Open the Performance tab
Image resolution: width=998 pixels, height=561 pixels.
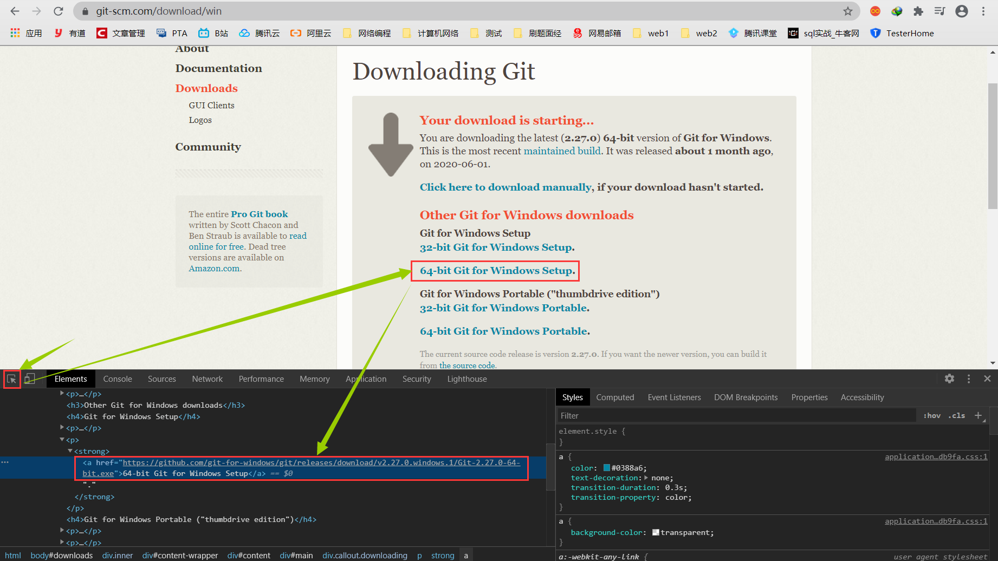click(x=261, y=379)
